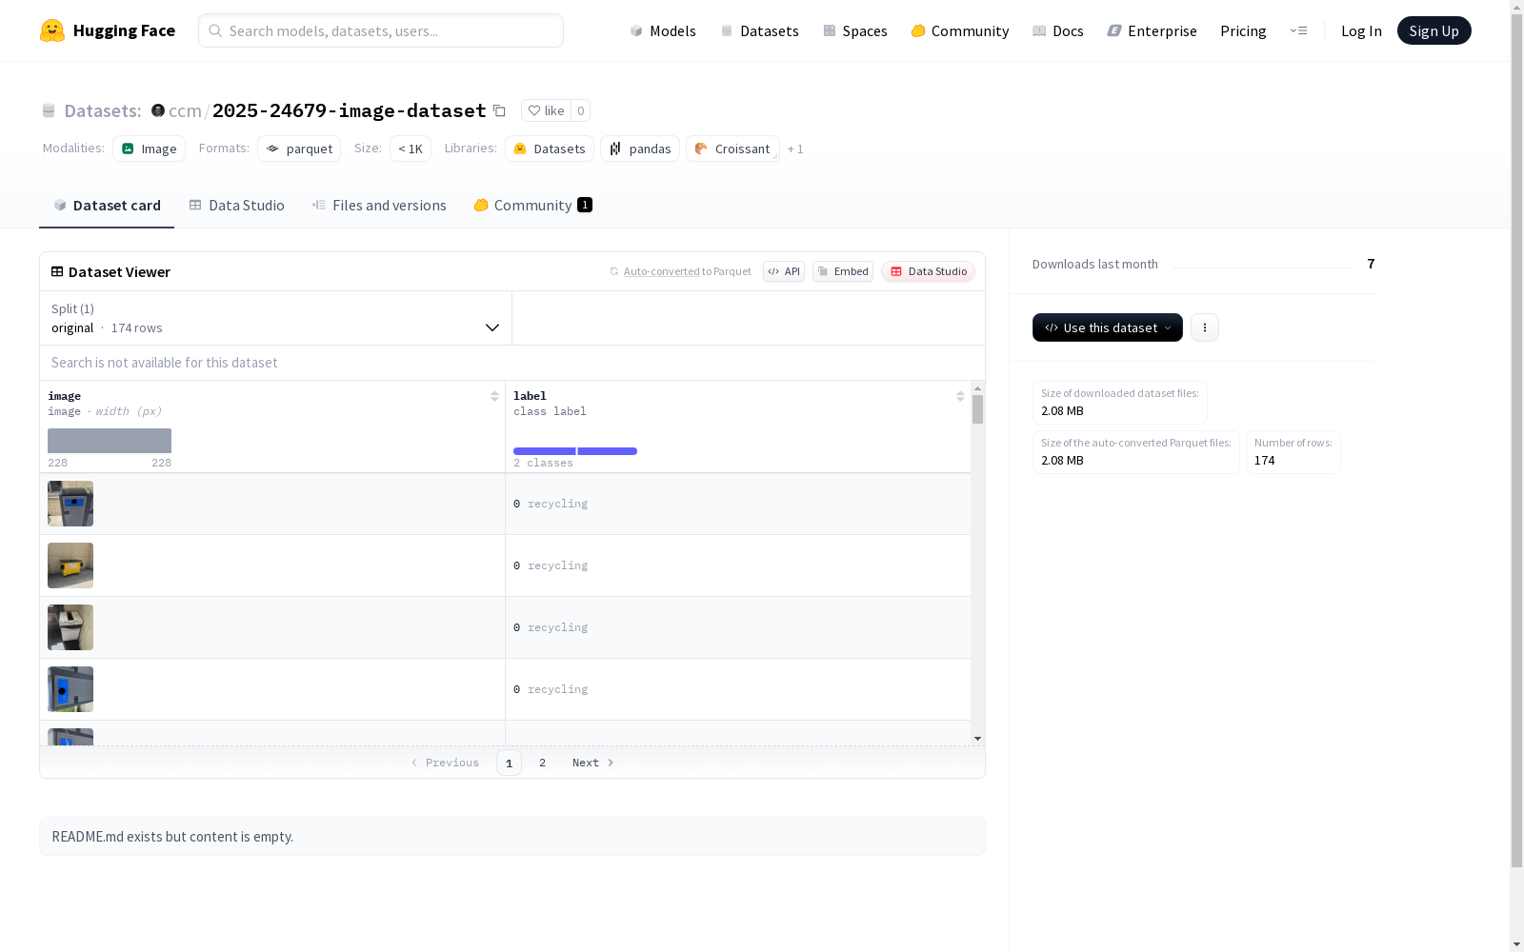Select the Datasets library tag

pyautogui.click(x=550, y=149)
